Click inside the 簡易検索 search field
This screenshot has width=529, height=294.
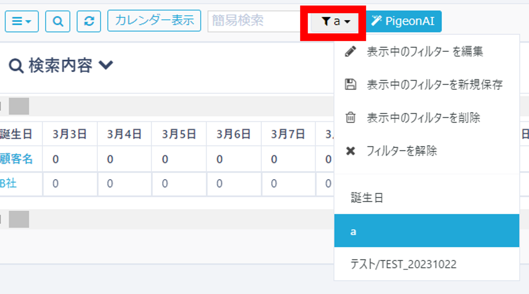click(x=253, y=21)
